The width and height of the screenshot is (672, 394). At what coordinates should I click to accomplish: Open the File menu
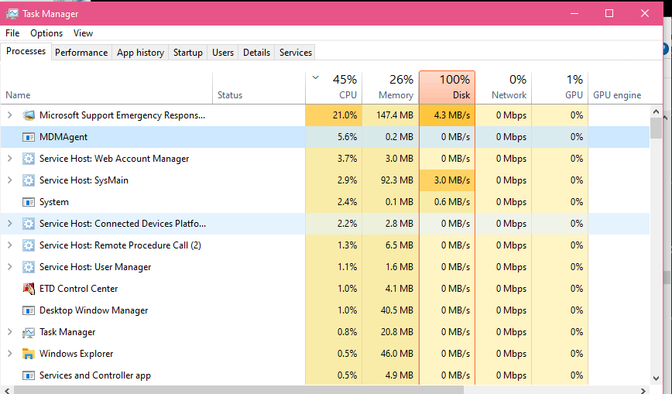tap(12, 33)
